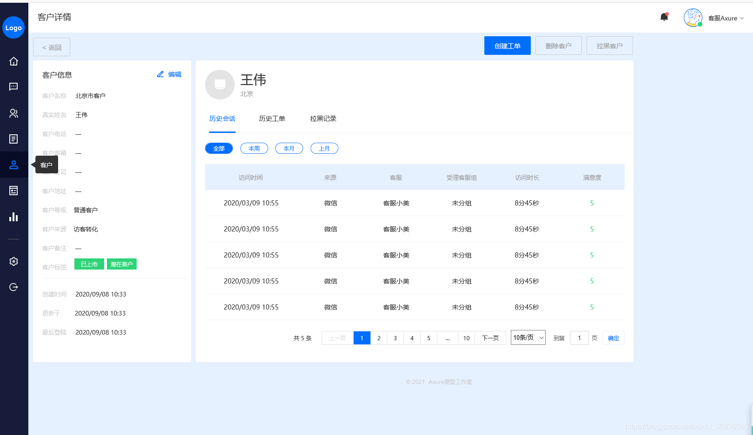The height and width of the screenshot is (435, 753).
Task: Click the 客服 column header
Action: [396, 178]
